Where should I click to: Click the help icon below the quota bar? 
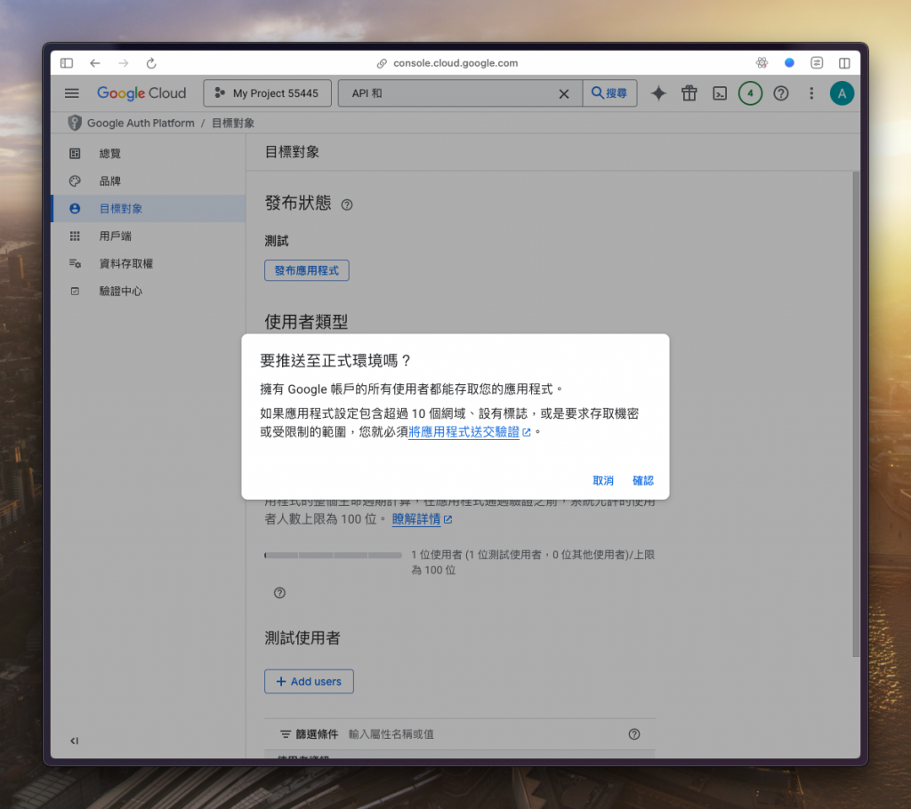(x=279, y=593)
